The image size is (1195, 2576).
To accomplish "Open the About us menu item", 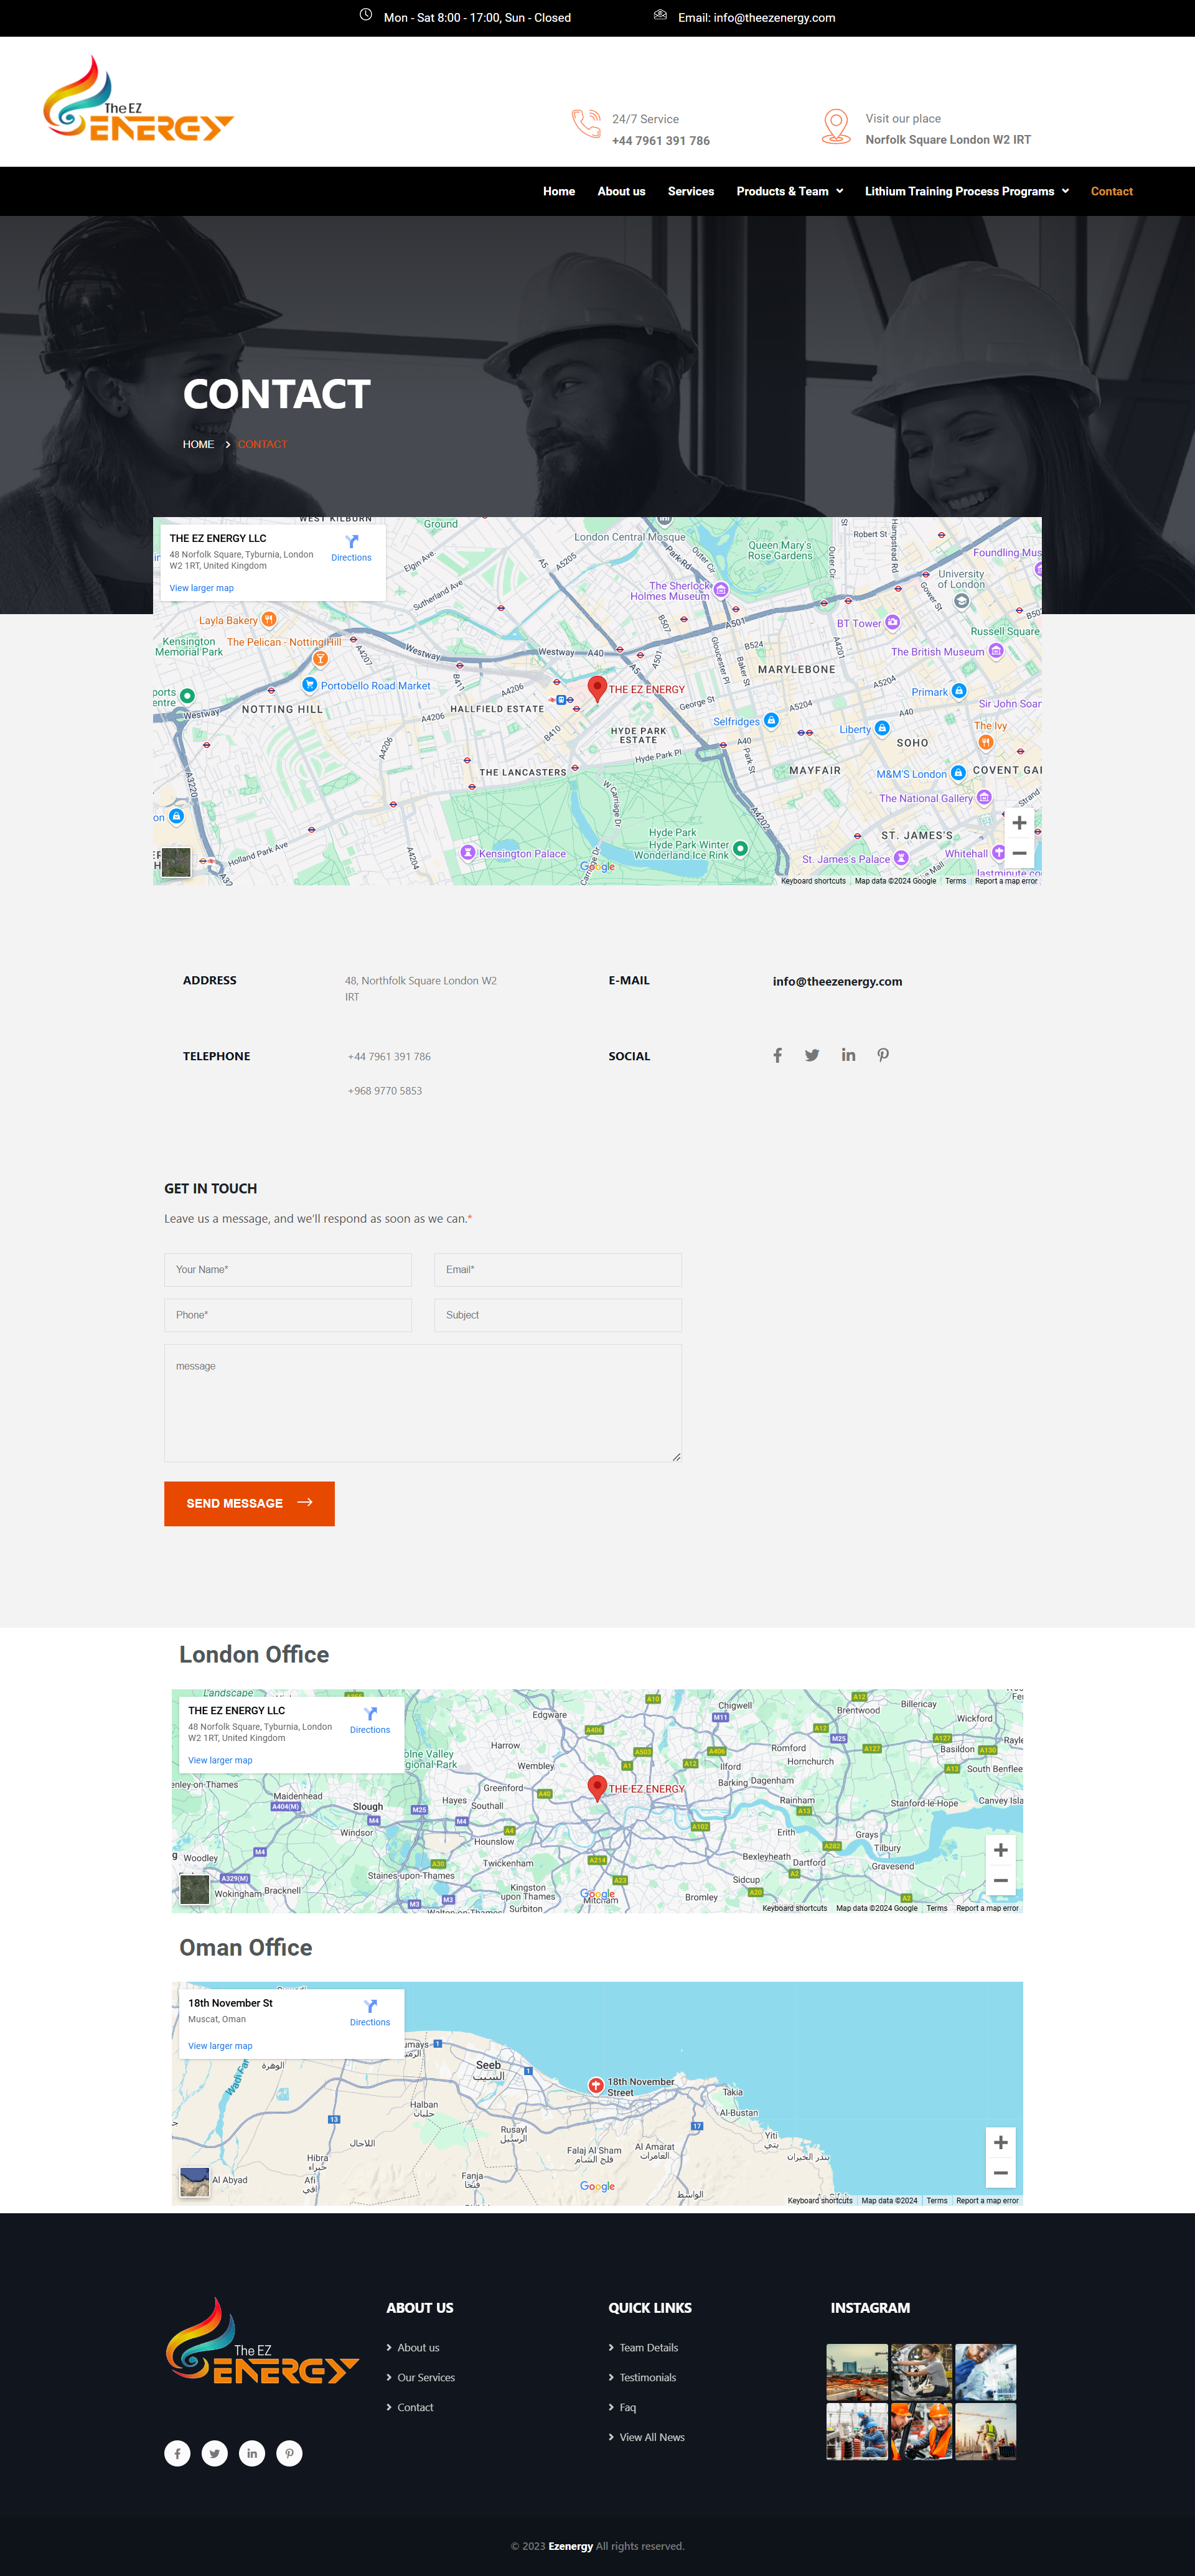I will pyautogui.click(x=621, y=191).
